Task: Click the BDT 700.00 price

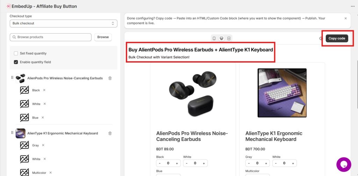Action: (x=255, y=149)
